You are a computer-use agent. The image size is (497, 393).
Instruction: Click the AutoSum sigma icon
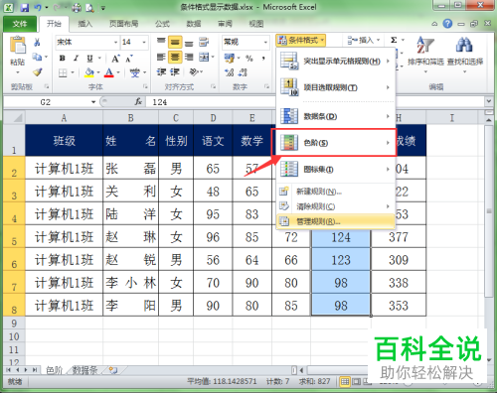(394, 40)
